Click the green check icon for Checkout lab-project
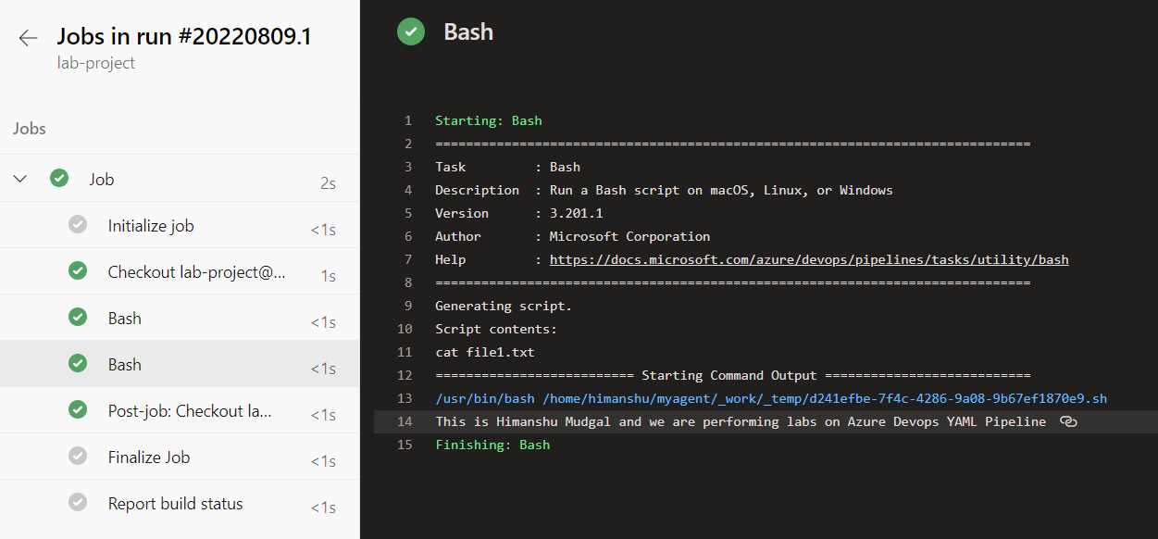The height and width of the screenshot is (539, 1158). tap(78, 271)
